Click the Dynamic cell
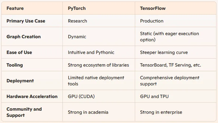This screenshot has width=218, height=123. tap(77, 37)
